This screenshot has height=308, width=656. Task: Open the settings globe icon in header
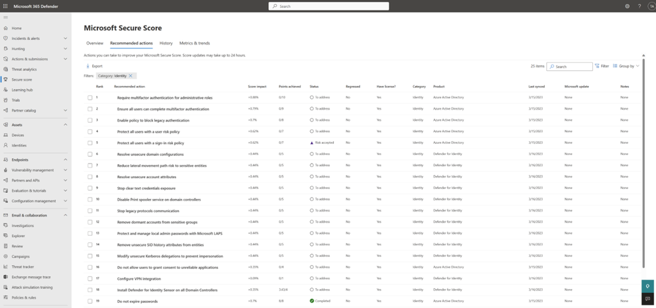(x=627, y=7)
